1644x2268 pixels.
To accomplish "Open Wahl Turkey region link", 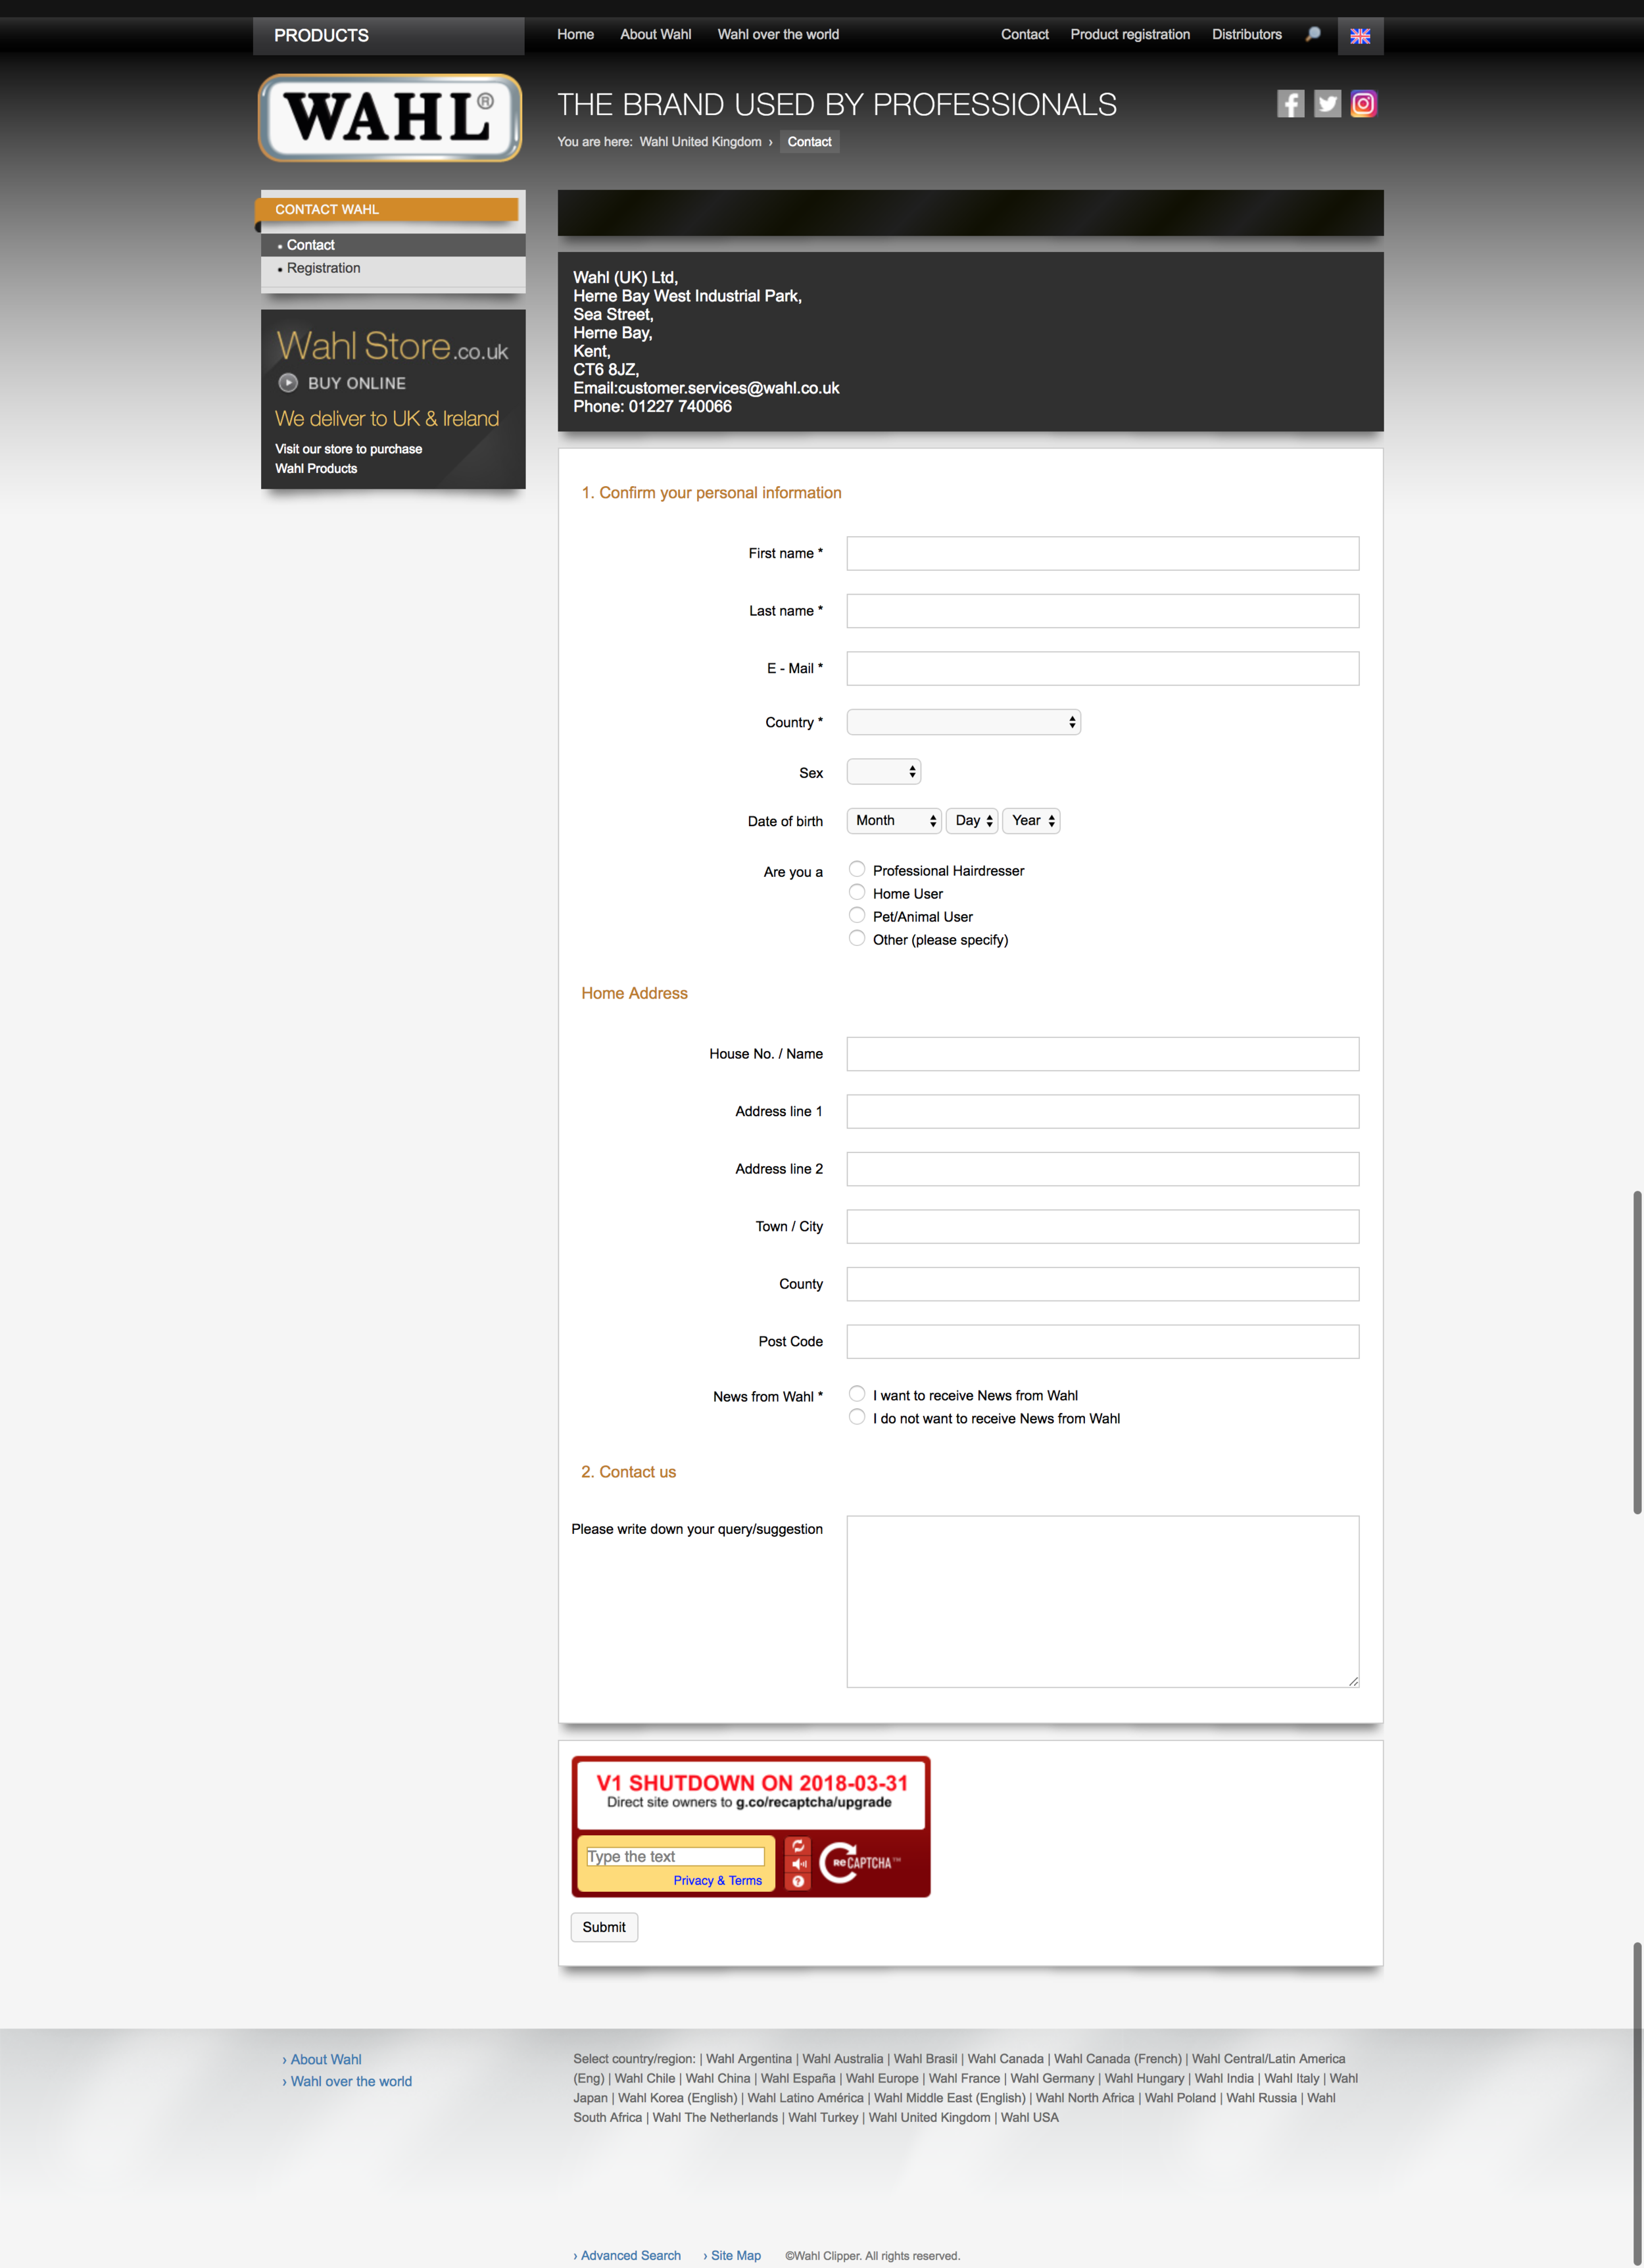I will coord(823,2117).
